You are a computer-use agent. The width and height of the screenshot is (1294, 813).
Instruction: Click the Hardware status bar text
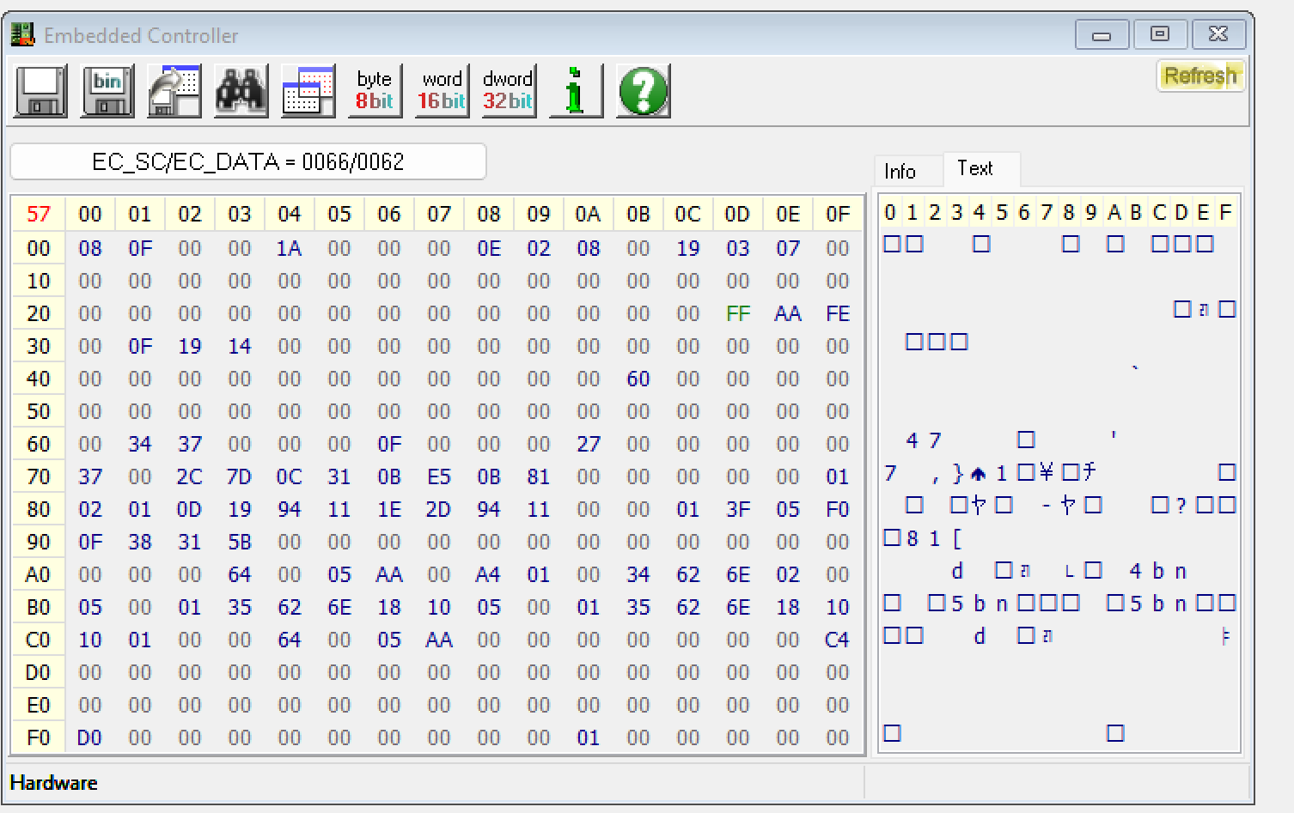pyautogui.click(x=53, y=783)
